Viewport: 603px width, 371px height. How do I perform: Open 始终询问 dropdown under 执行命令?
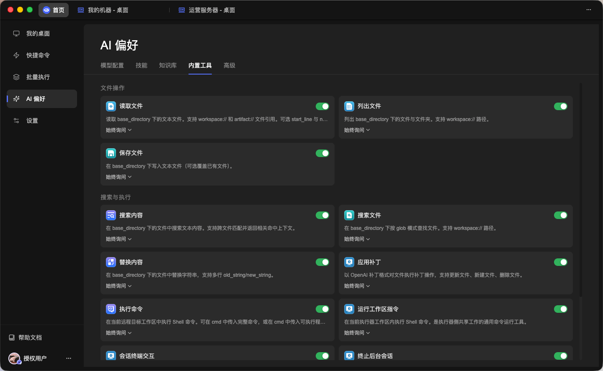119,333
